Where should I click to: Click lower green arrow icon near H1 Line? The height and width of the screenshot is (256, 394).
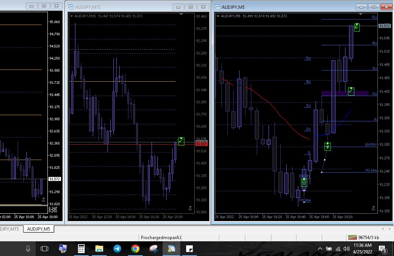coord(304,182)
